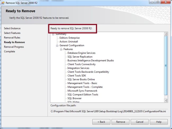The width and height of the screenshot is (172, 129).
Task: Select the Action: Uninstall row
Action: coord(69,42)
